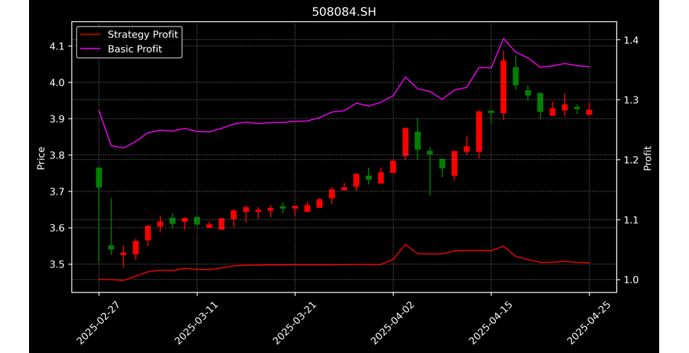The width and height of the screenshot is (689, 353).
Task: Click the 3.7 price tick label
Action: pyautogui.click(x=57, y=192)
